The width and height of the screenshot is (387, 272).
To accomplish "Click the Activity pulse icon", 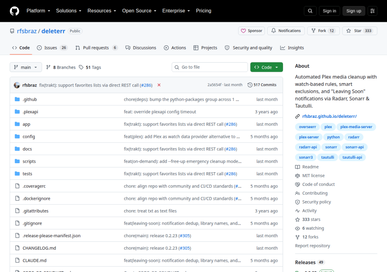I will 297,211.
